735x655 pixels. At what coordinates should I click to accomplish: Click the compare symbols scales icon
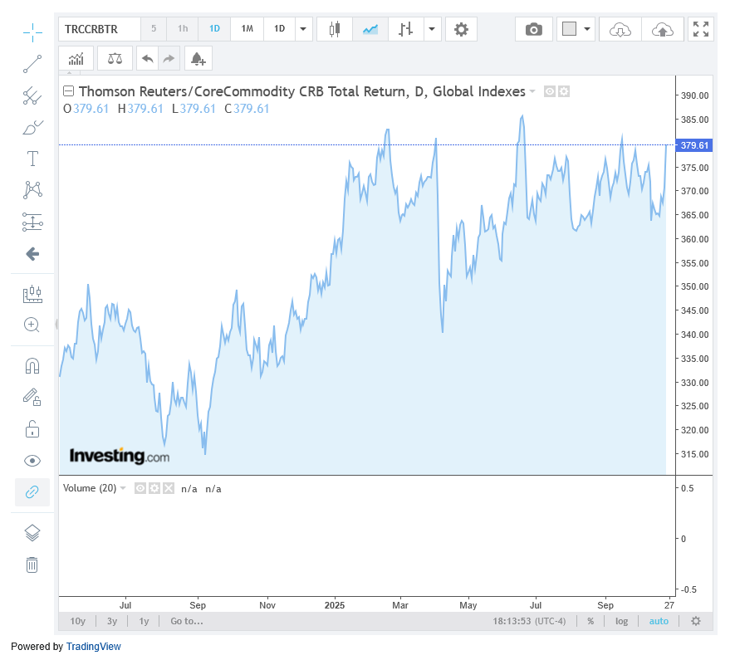tap(115, 59)
